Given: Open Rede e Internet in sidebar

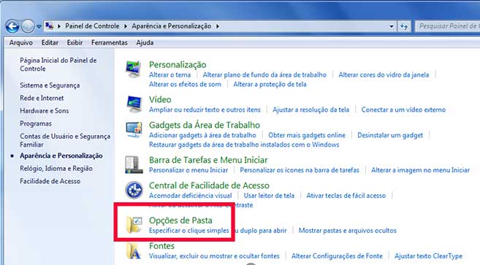Looking at the screenshot, I should [42, 99].
